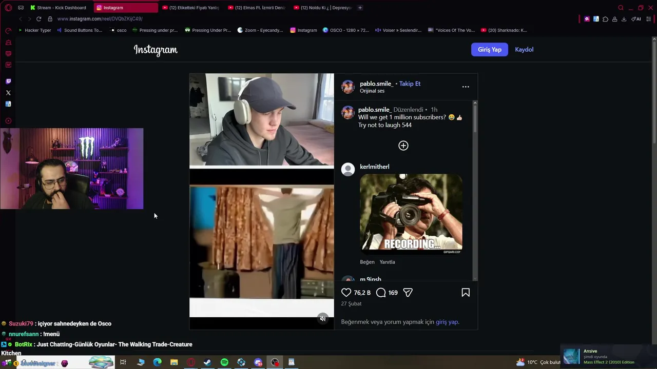The image size is (657, 369).
Task: Click the 76,2 B likes count
Action: click(362, 293)
